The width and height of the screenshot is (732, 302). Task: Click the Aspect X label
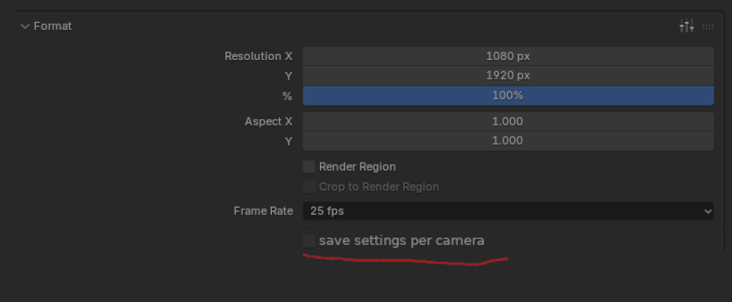pyautogui.click(x=268, y=121)
